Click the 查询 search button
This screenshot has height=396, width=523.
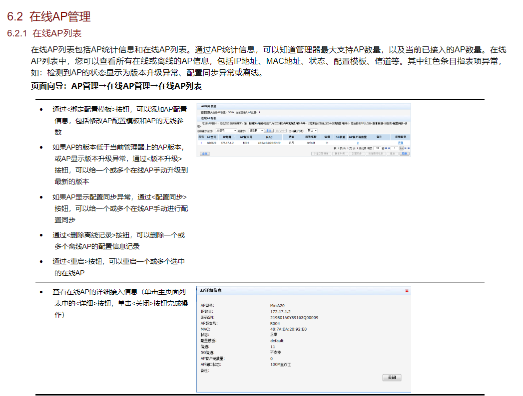(269, 131)
